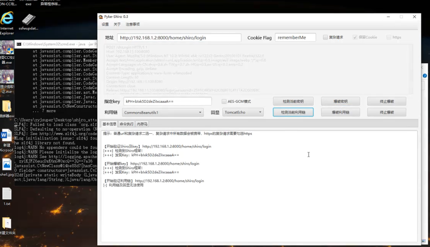Click 终止爆破 button in key row
Screen dimensions: 430x247
click(387, 101)
